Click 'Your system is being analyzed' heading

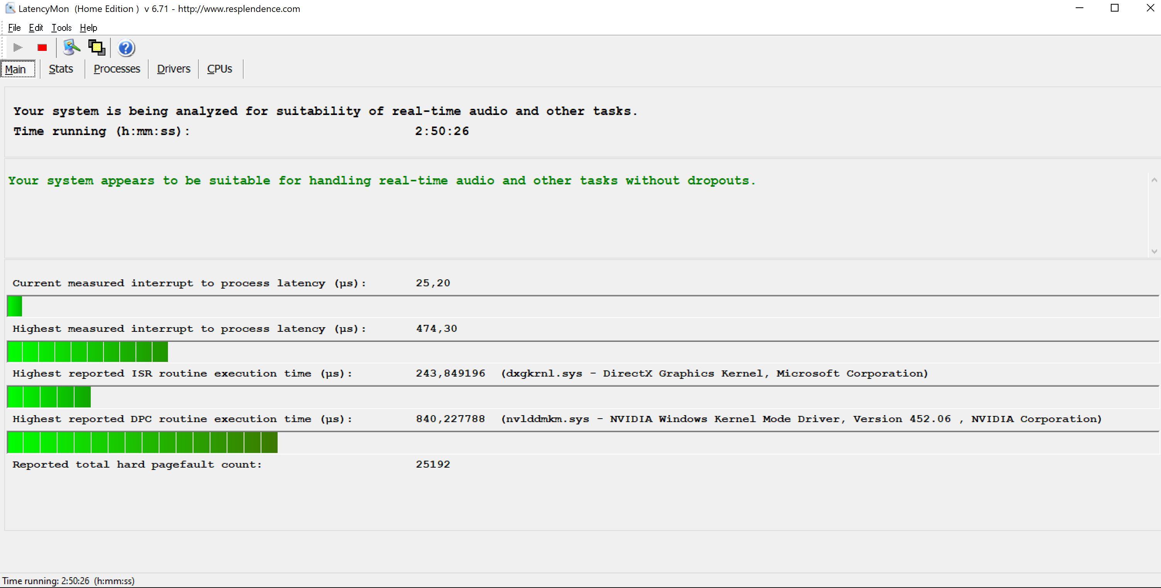click(x=325, y=111)
